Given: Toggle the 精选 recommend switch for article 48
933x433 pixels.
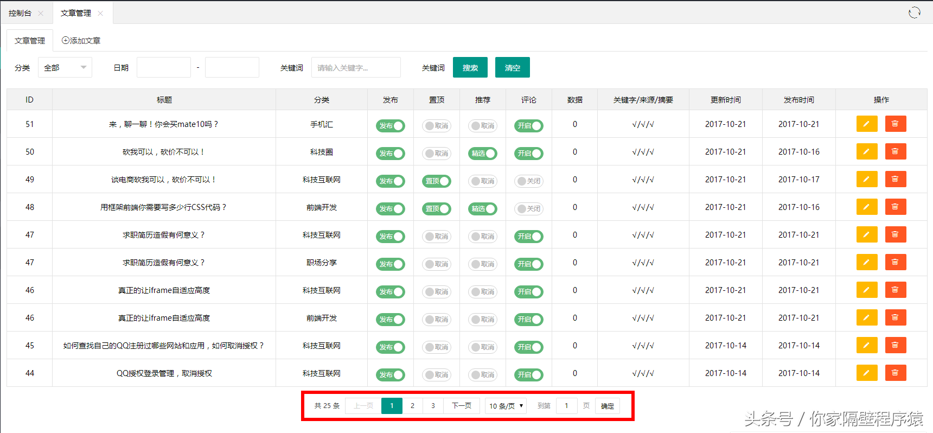Looking at the screenshot, I should [483, 209].
